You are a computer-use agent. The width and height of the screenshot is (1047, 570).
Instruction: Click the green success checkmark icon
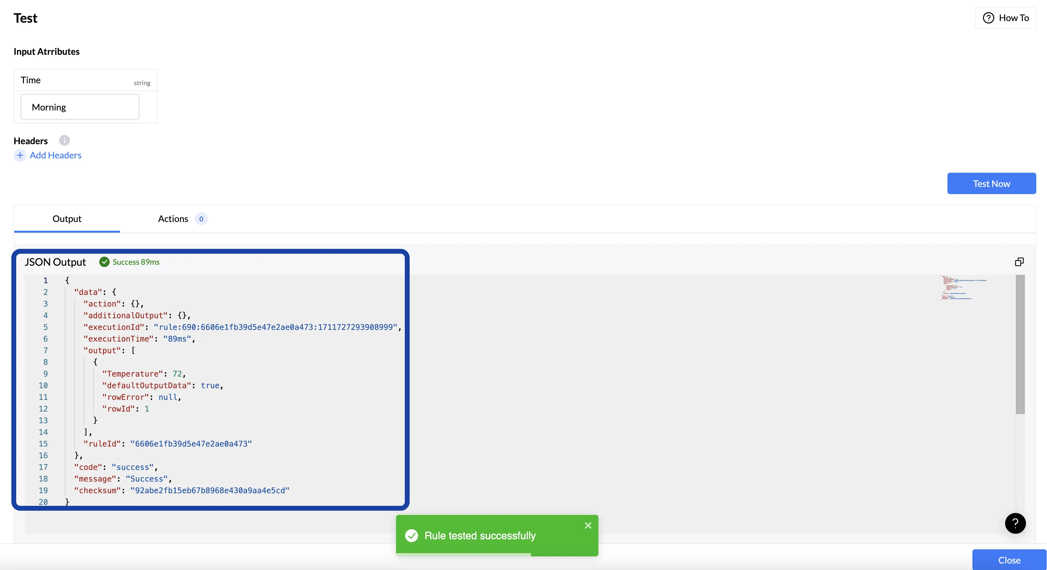click(104, 262)
